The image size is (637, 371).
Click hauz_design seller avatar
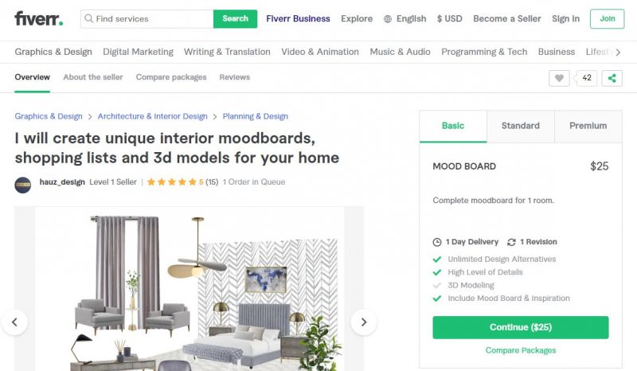(23, 185)
